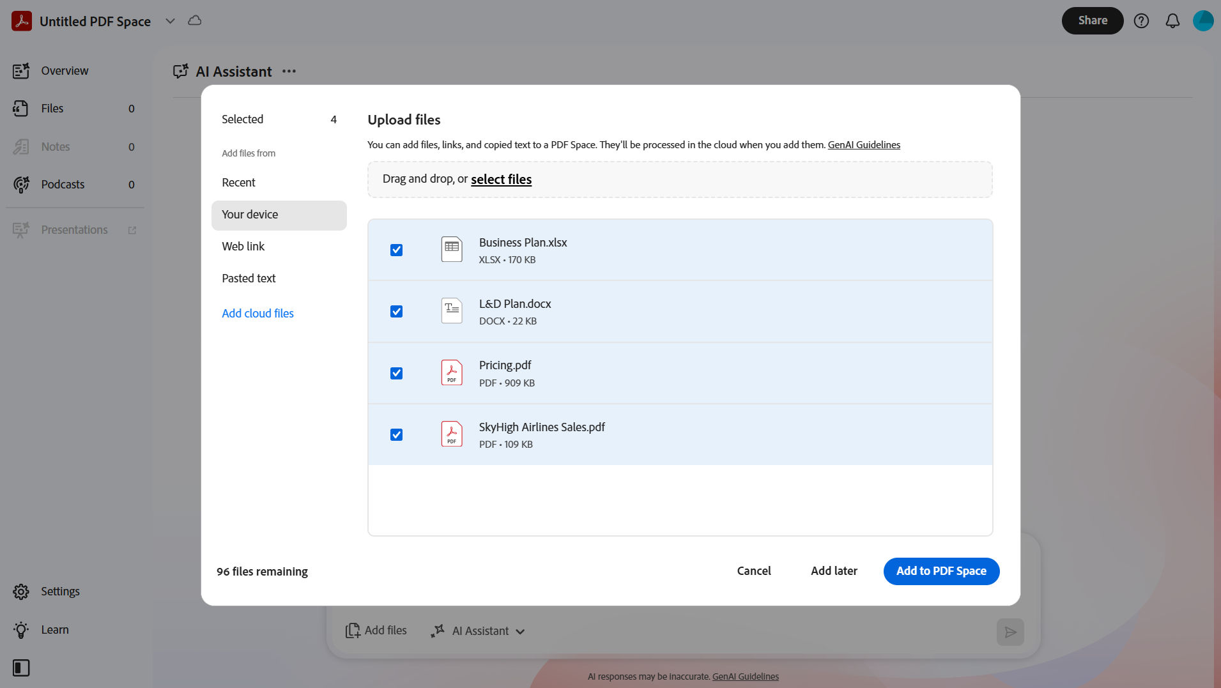The height and width of the screenshot is (688, 1221).
Task: Click the Business Plan.xlsx spreadsheet file icon
Action: pos(452,249)
